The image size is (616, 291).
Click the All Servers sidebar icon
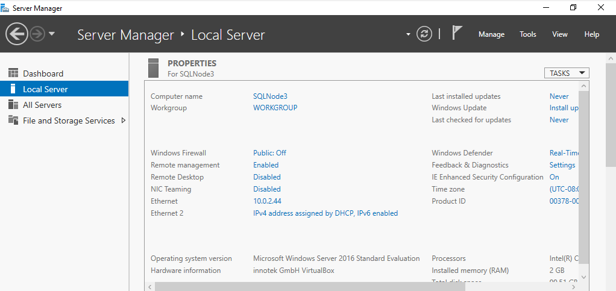click(x=13, y=105)
